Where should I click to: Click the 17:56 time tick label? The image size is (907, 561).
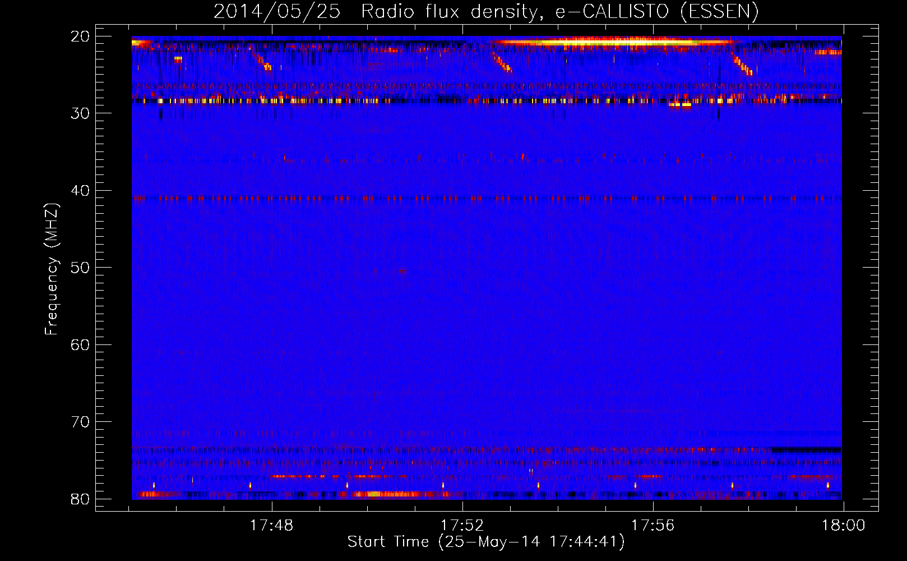[653, 526]
